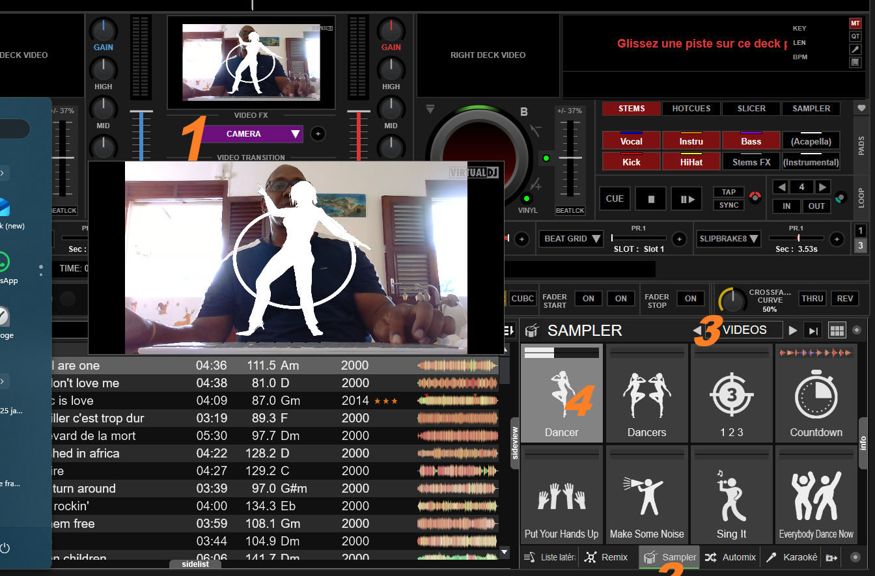Click the TAP tempo button
This screenshot has height=576, width=875.
[729, 192]
